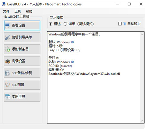Click the line BCD ID: {current}
This screenshot has width=145, height=129.
pyautogui.click(x=60, y=66)
